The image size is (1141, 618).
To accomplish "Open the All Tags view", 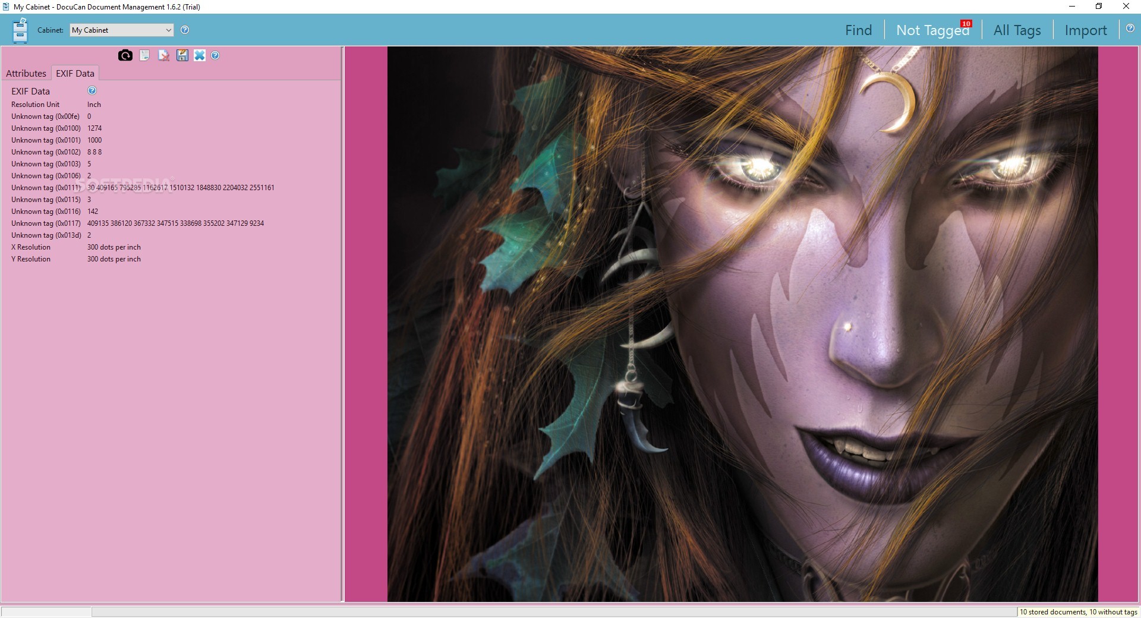I will click(x=1017, y=30).
